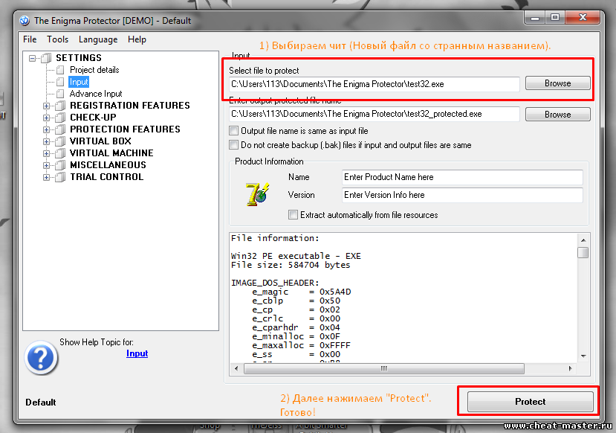Screen dimensions: 616x433
Task: Select the REGISTRATION FEATURES tree item
Action: pos(129,106)
